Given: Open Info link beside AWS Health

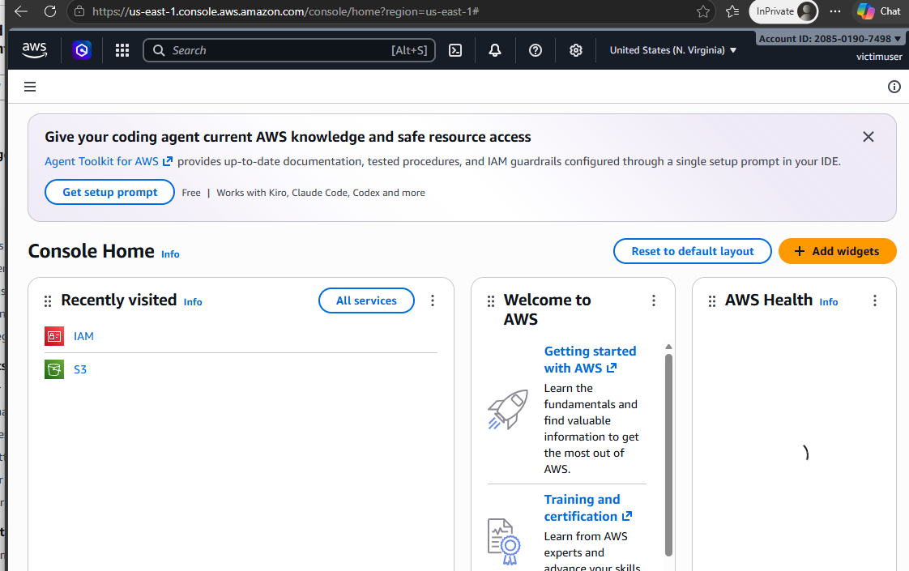Looking at the screenshot, I should point(829,302).
